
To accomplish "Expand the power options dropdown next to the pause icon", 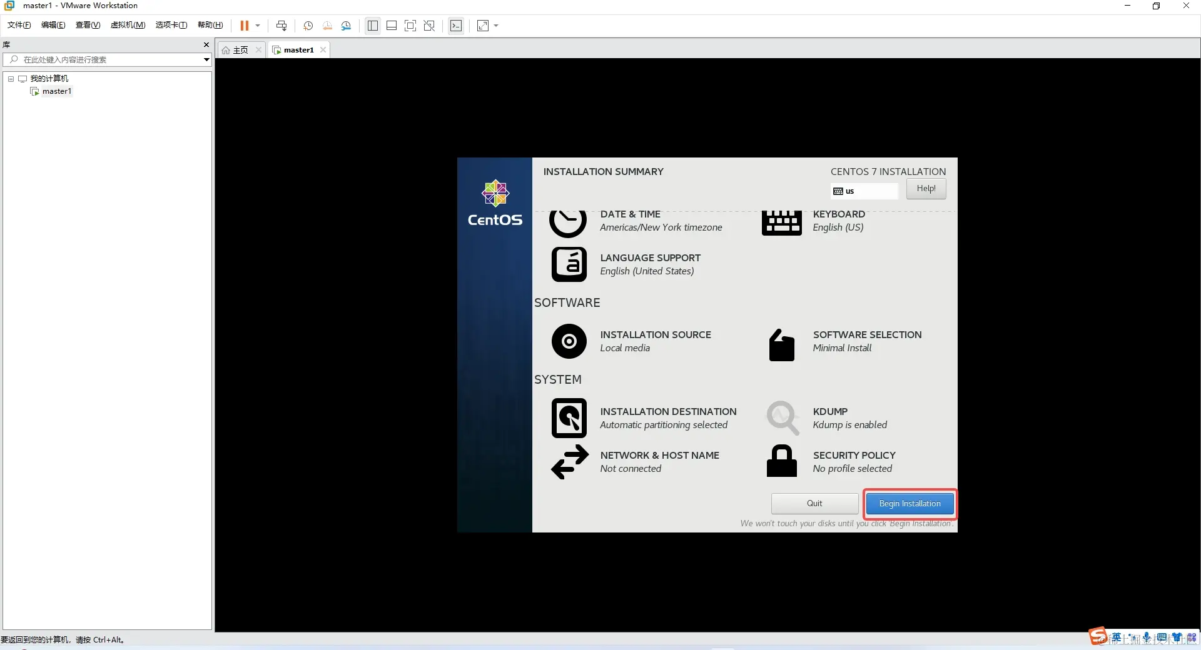I will coord(258,26).
